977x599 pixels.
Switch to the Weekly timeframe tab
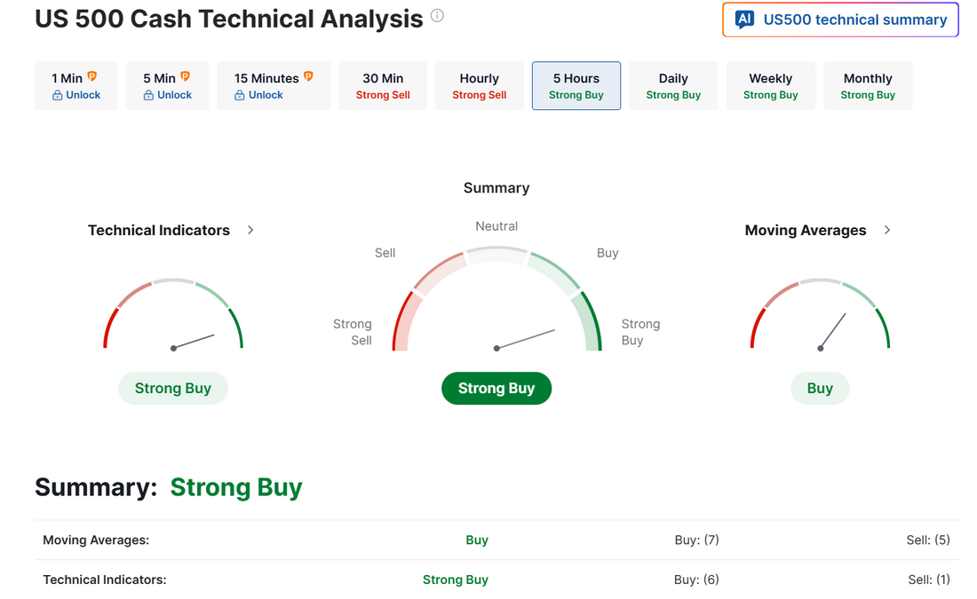(x=770, y=86)
